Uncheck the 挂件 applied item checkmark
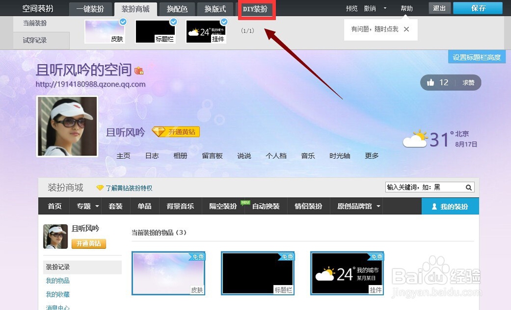Screen dimensions: 511x310 224,22
